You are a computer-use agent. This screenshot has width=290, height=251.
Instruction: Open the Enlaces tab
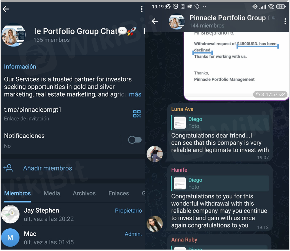(118, 193)
